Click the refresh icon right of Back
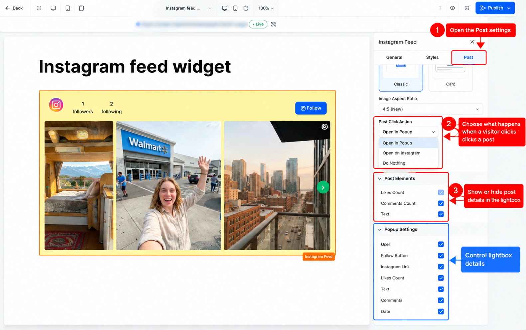The height and width of the screenshot is (330, 526). (x=39, y=8)
